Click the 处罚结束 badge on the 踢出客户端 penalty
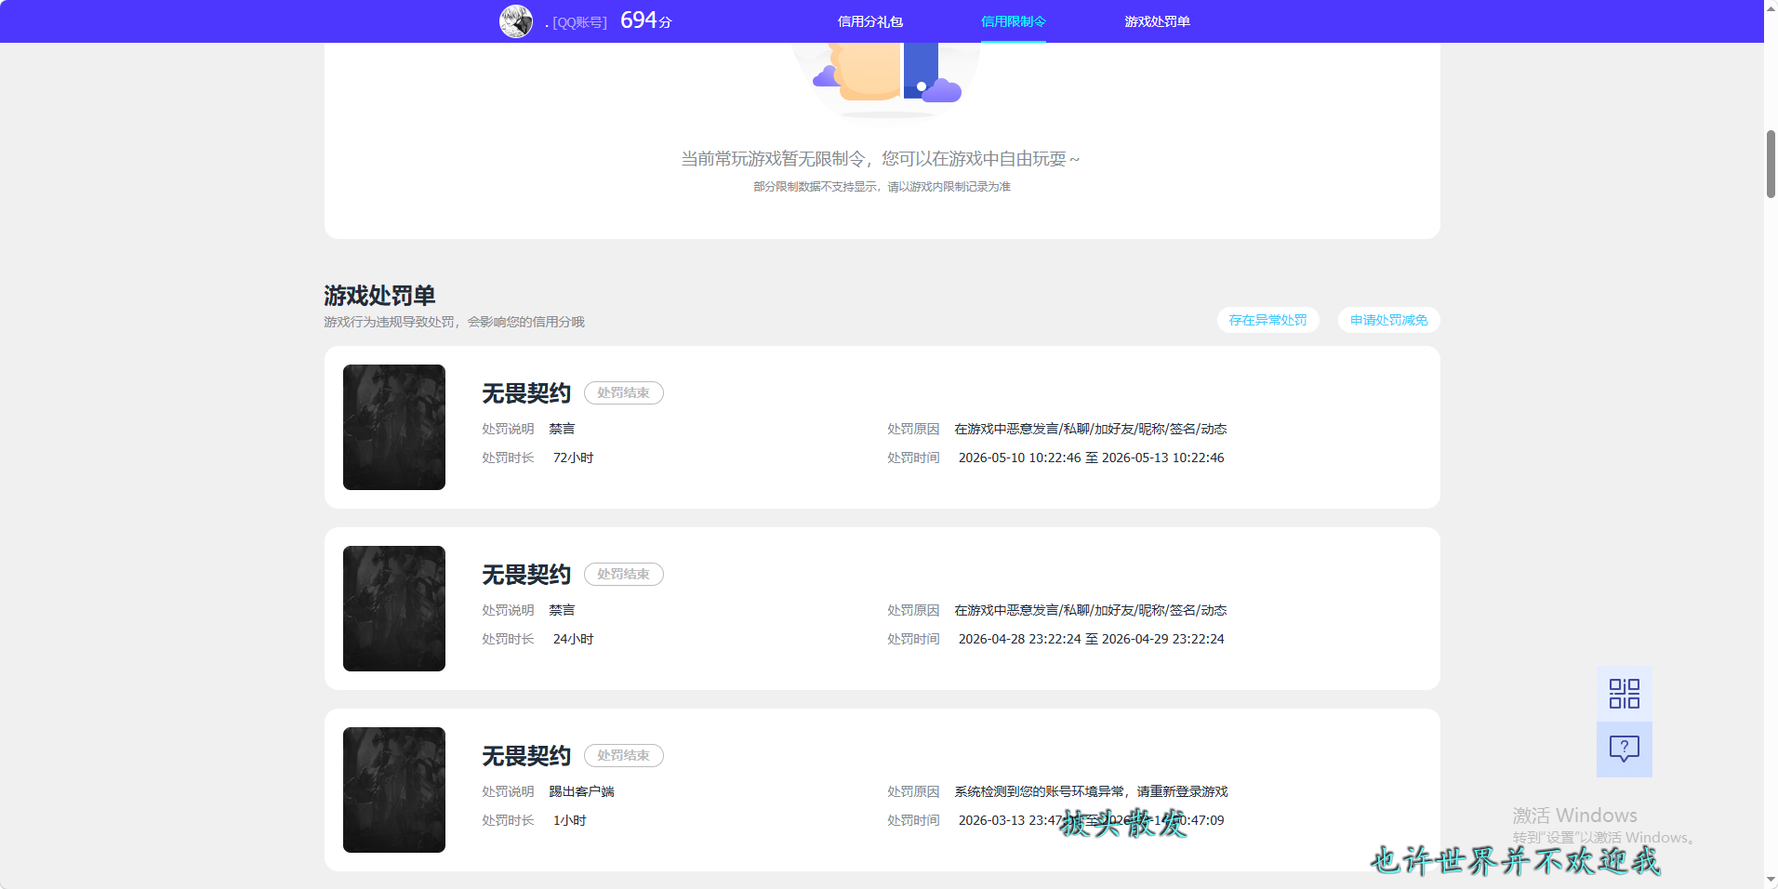 [623, 756]
